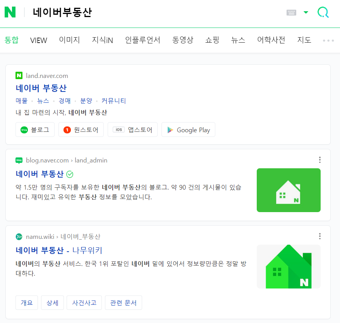Switch to the 이미지 tab

(x=69, y=40)
